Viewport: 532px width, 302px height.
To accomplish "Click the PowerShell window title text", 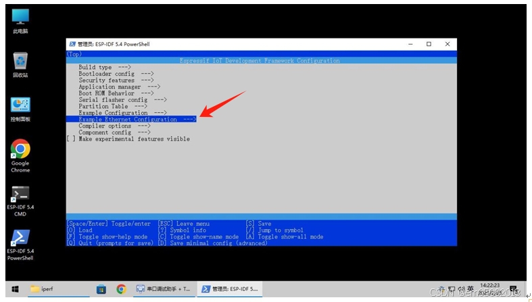I will [114, 44].
